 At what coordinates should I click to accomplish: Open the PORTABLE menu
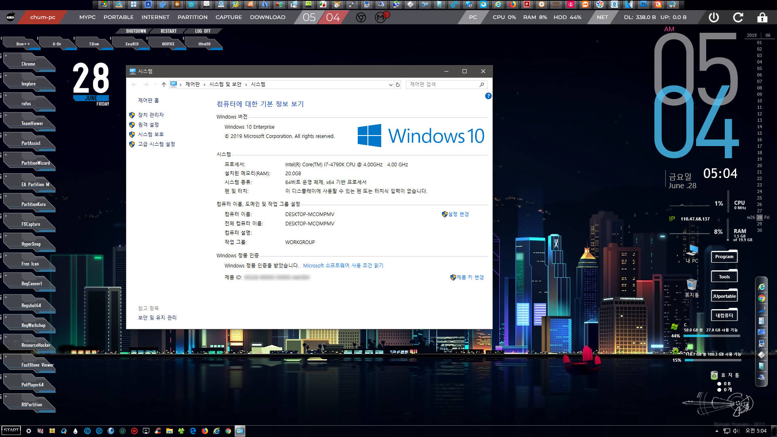[x=119, y=17]
